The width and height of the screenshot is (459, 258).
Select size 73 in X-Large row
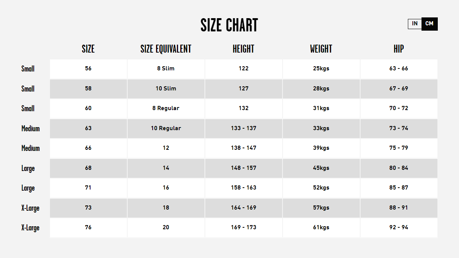[x=88, y=208]
